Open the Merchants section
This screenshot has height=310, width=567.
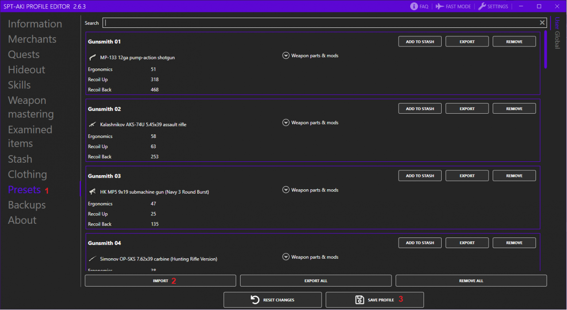32,39
